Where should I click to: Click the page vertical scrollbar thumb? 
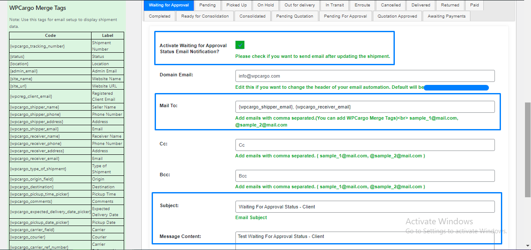(527, 150)
